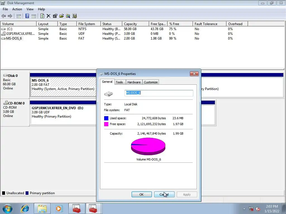Open the Windows Start orb

tap(8, 208)
